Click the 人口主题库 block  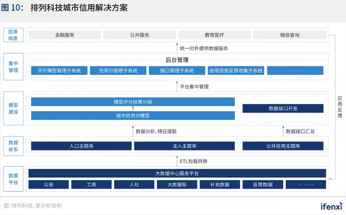(x=81, y=146)
